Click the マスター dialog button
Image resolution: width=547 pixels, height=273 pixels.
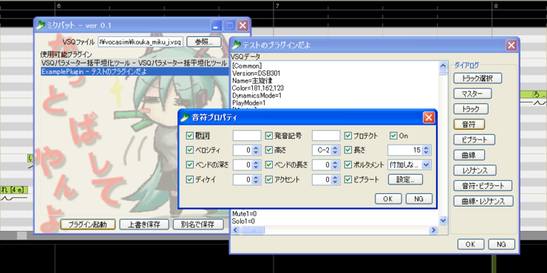click(x=472, y=94)
